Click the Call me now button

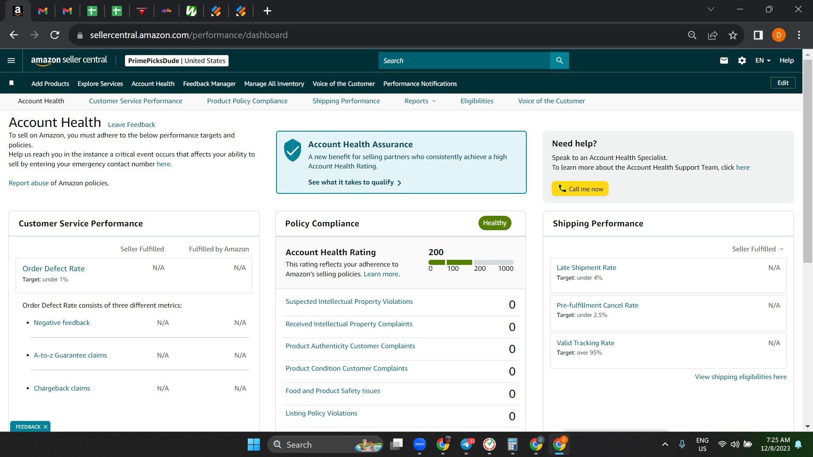[580, 189]
